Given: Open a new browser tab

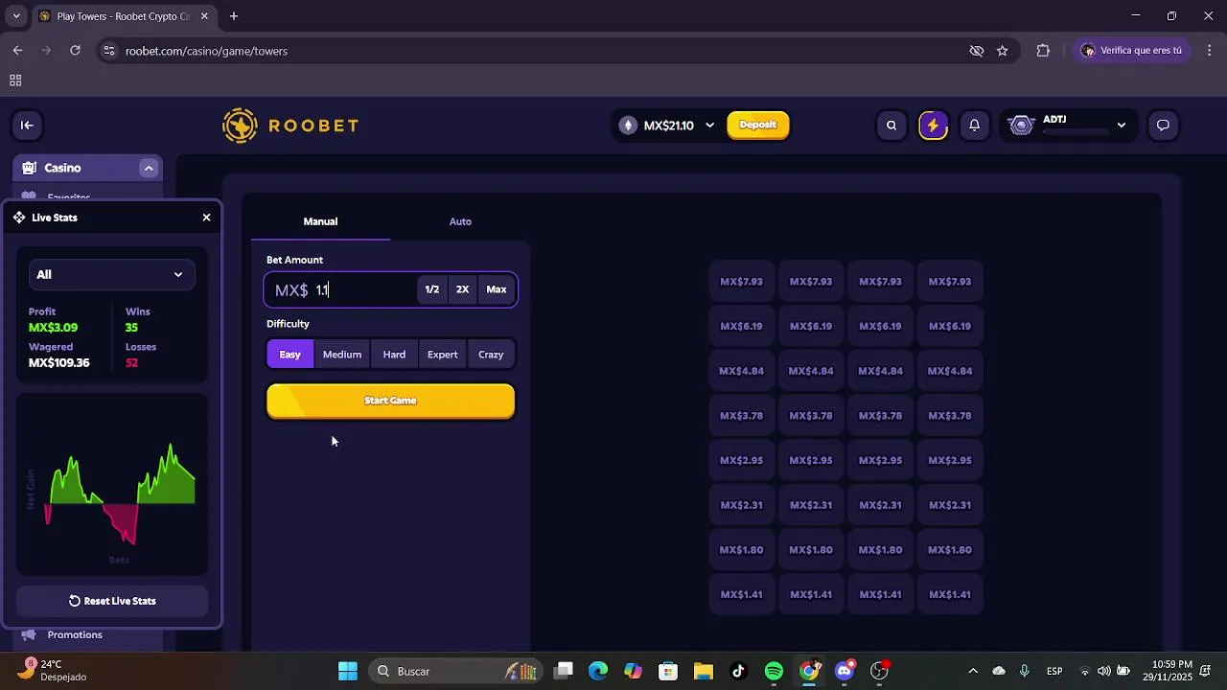Looking at the screenshot, I should pyautogui.click(x=234, y=16).
